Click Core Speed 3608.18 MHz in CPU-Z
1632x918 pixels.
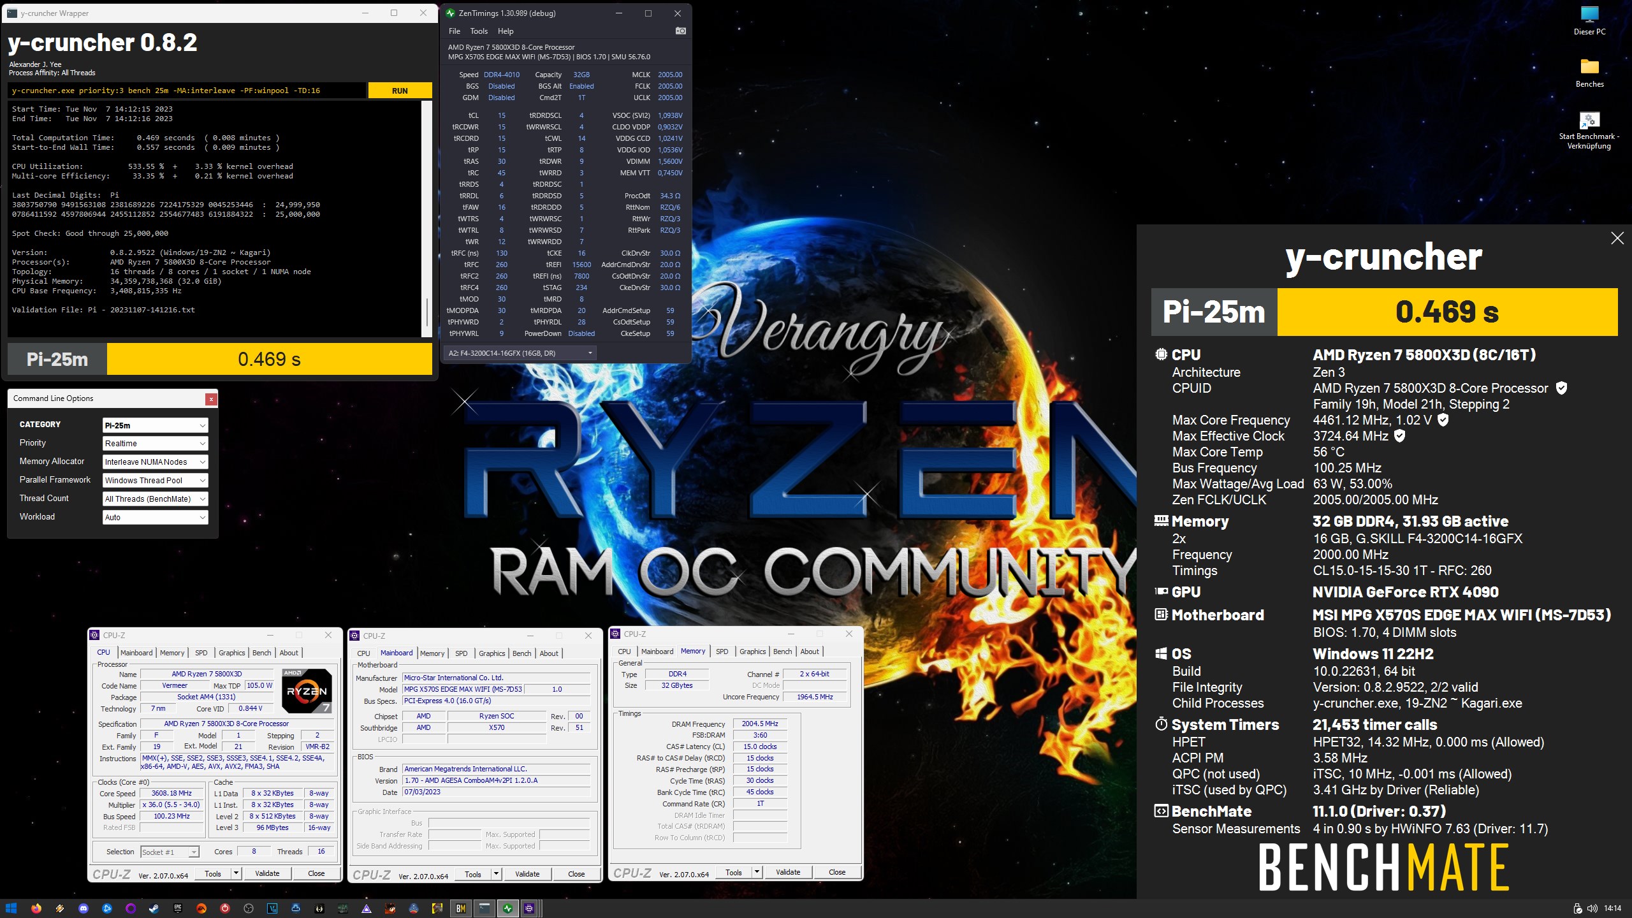coord(171,794)
